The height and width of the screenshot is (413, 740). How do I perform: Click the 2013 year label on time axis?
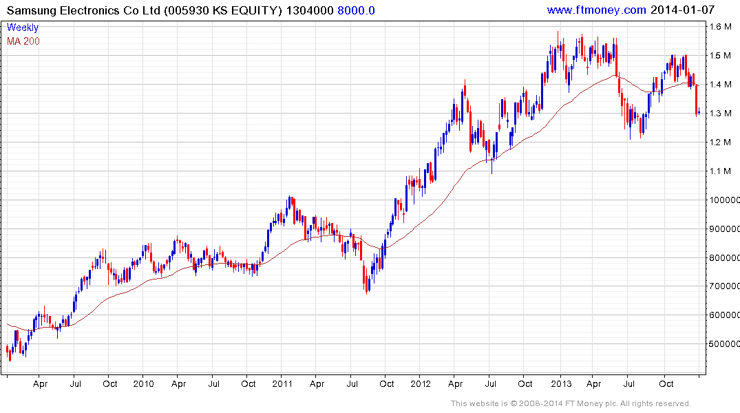point(561,383)
